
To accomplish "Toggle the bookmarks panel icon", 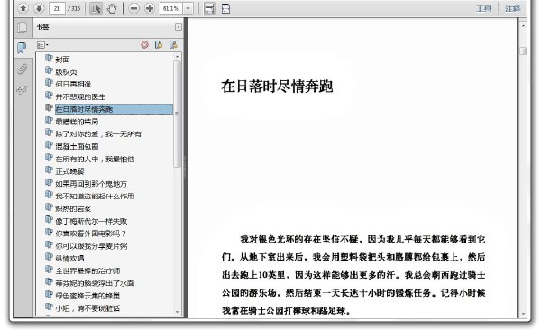I will (22, 48).
